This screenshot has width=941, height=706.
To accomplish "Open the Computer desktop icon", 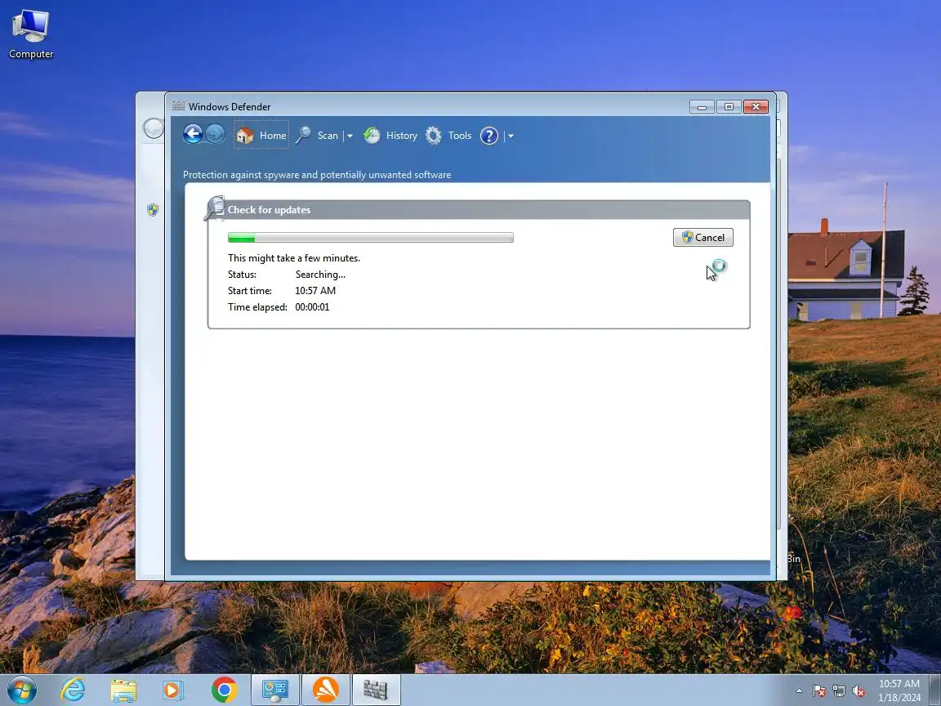I will (x=30, y=34).
